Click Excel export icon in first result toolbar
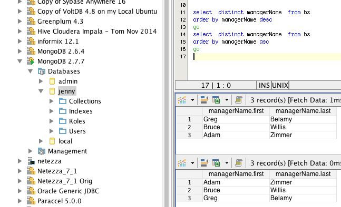Viewport: 341px width, 207px height. pyautogui.click(x=216, y=100)
